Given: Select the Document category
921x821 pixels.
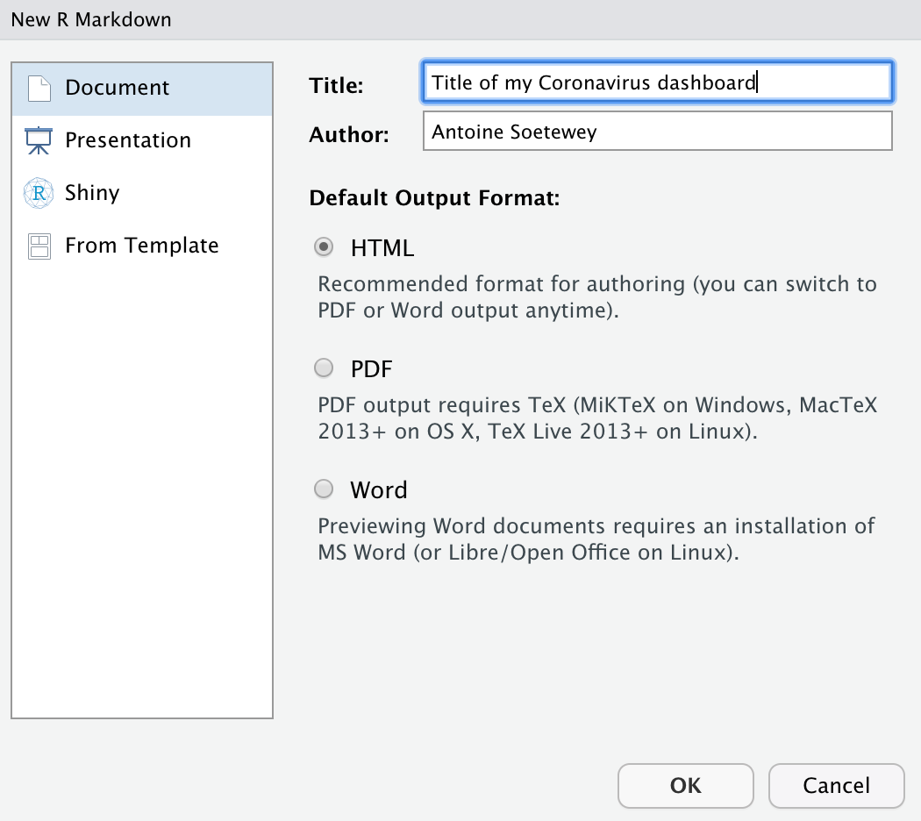Looking at the screenshot, I should point(117,87).
